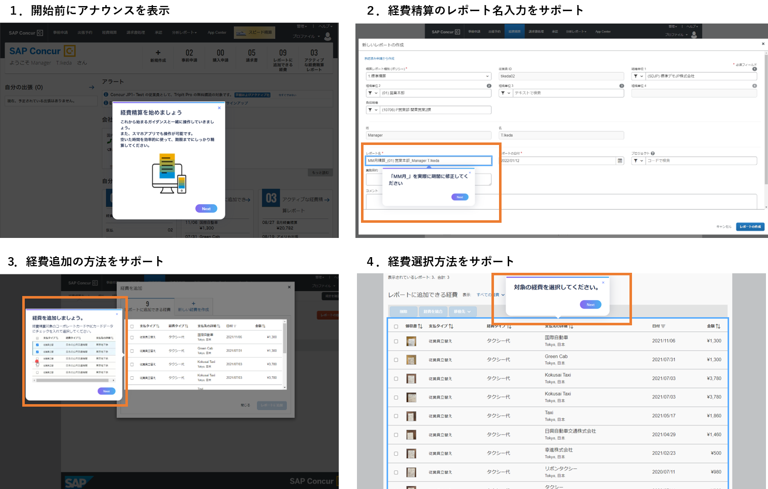Open receipt thumbnail for 日興自動車交通株式会社 row
The image size is (768, 489).
pos(411,435)
